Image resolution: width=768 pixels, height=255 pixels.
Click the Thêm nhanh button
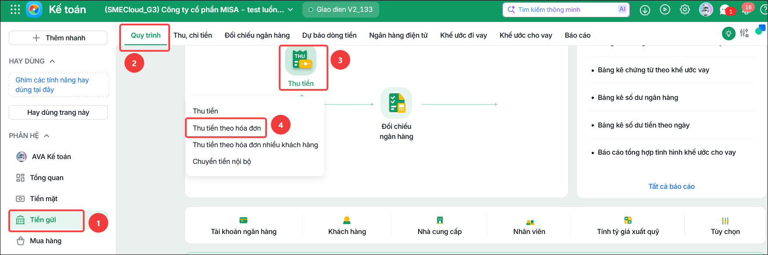[58, 38]
